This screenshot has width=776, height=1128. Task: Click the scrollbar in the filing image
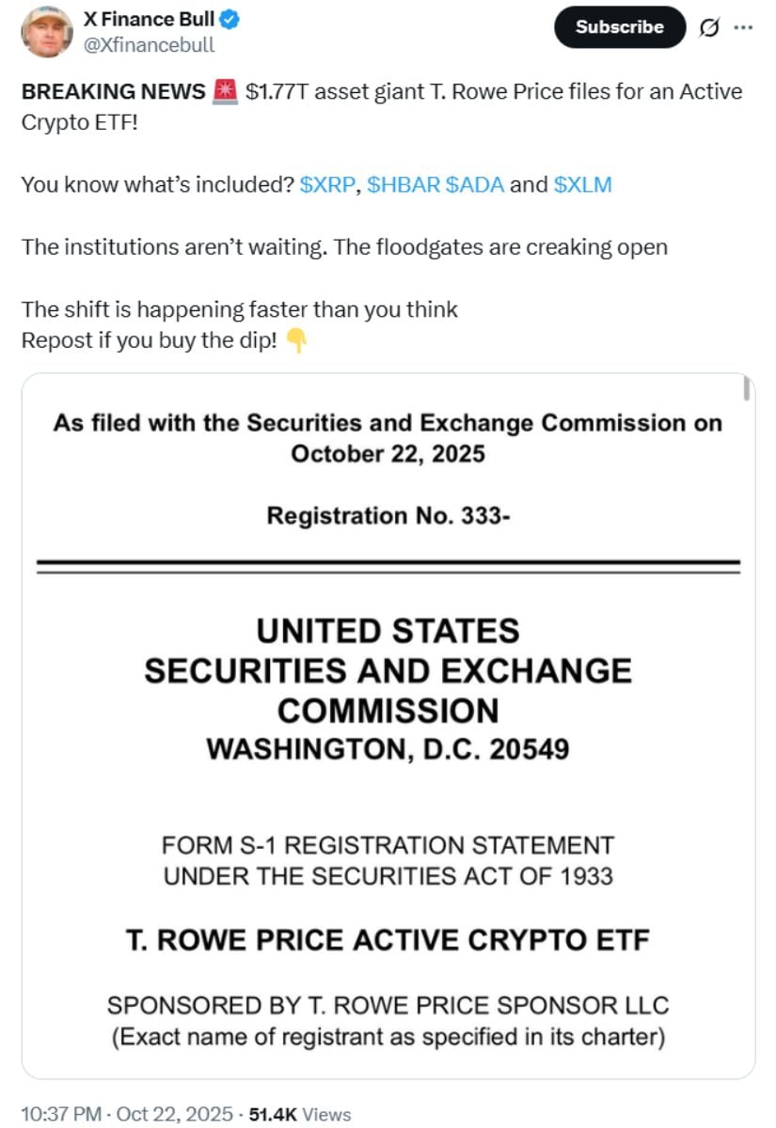pos(747,389)
